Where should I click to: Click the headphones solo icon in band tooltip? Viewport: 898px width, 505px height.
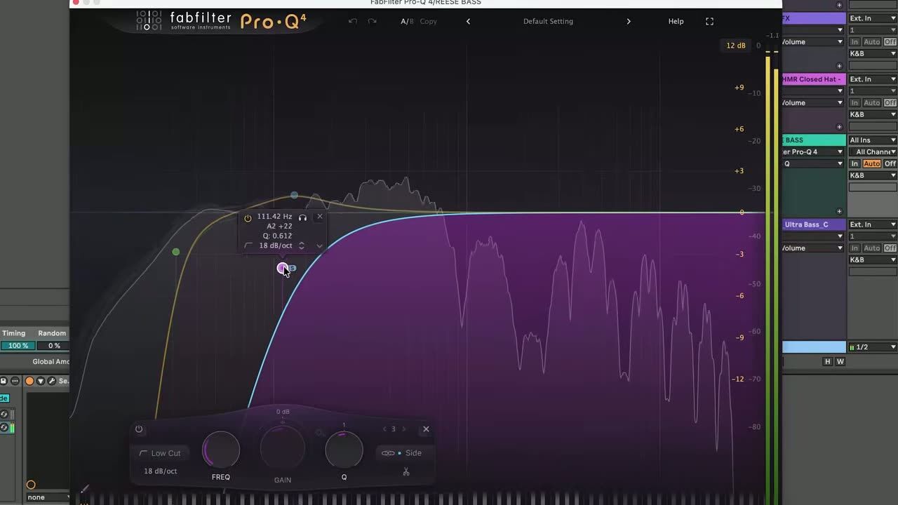point(302,217)
